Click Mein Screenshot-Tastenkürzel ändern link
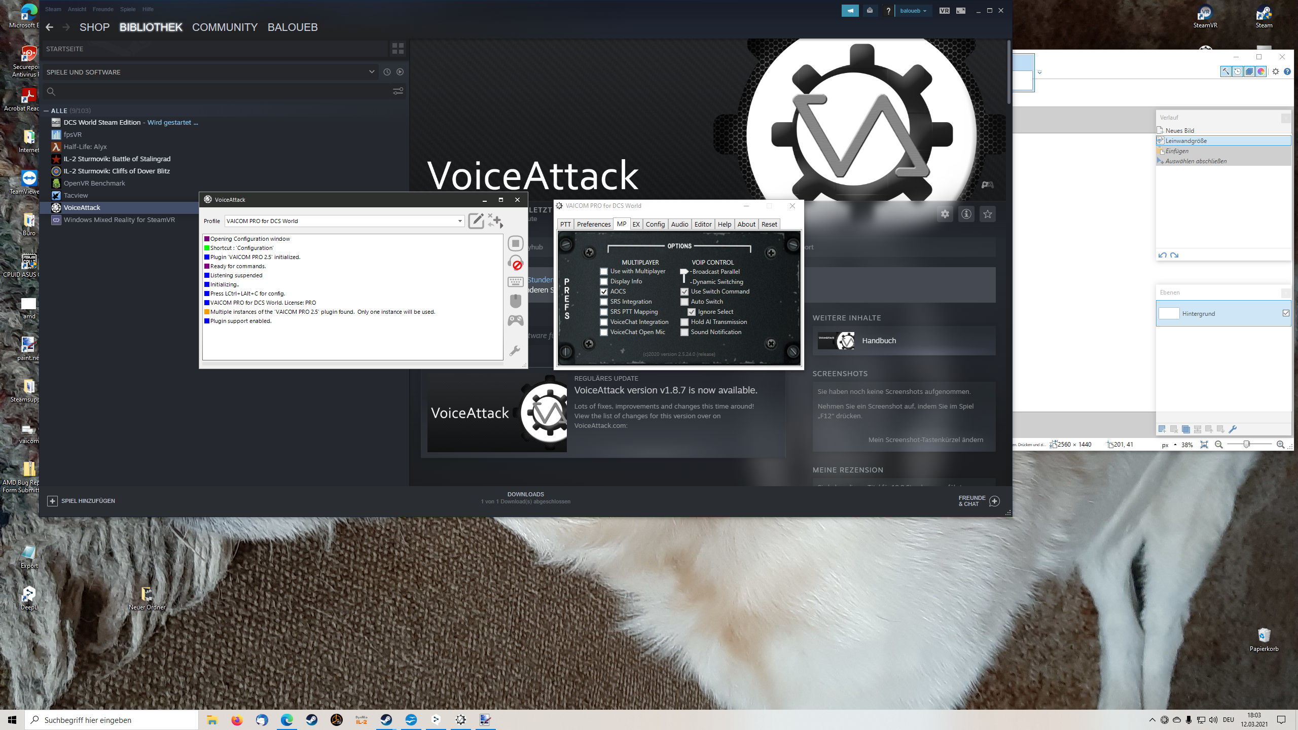 pyautogui.click(x=925, y=440)
